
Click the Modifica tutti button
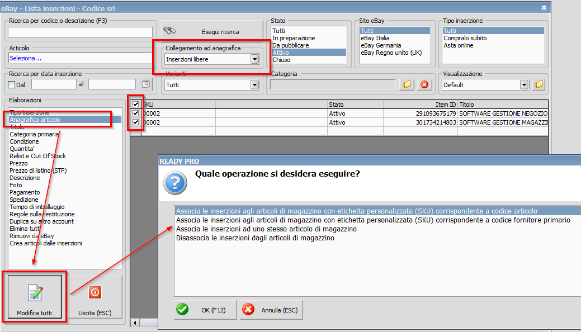coord(35,297)
